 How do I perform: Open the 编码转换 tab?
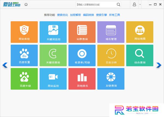89,15
